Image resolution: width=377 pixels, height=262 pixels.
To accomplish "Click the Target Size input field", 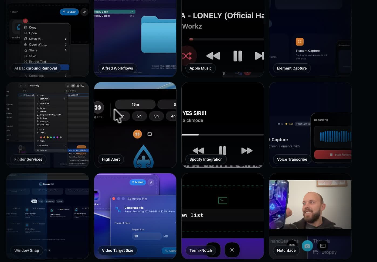I will coord(147,236).
